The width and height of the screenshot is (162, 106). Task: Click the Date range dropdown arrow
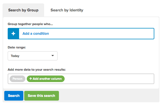pyautogui.click(x=53, y=56)
